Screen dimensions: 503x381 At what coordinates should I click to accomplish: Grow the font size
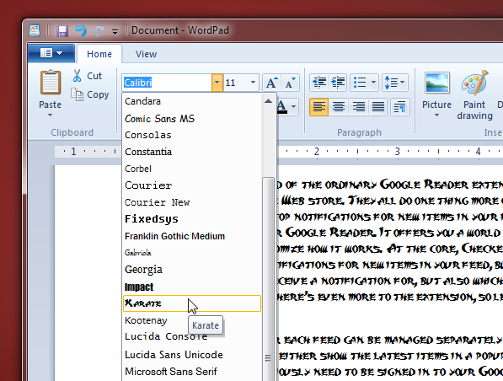tap(271, 83)
